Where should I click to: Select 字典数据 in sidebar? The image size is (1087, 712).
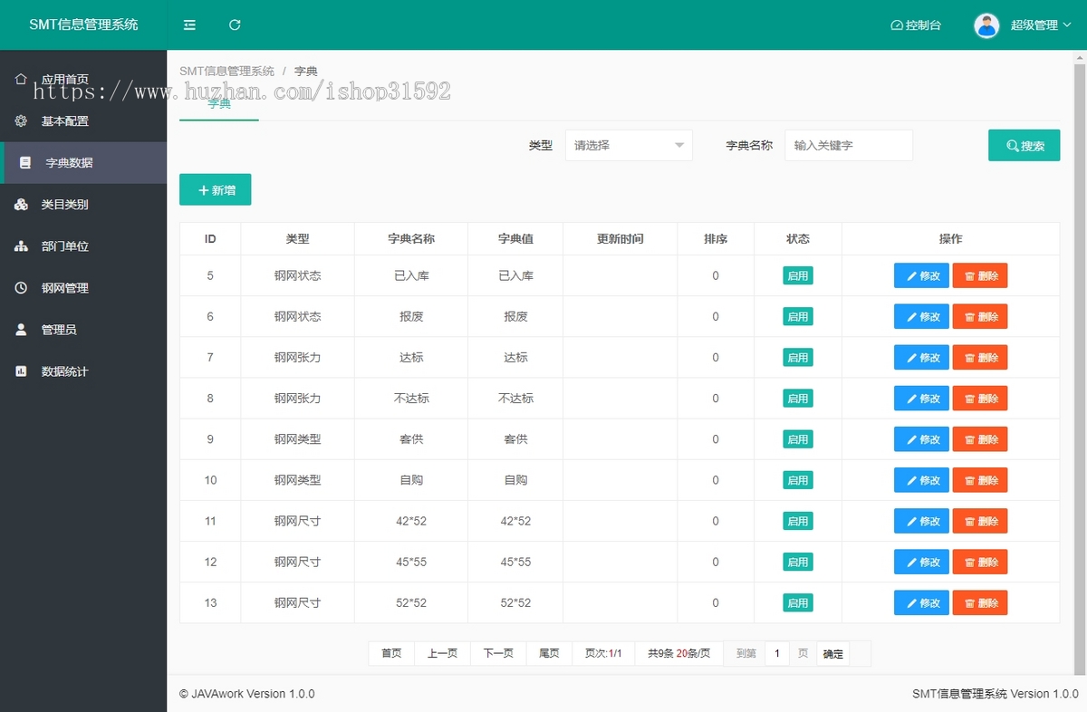83,163
